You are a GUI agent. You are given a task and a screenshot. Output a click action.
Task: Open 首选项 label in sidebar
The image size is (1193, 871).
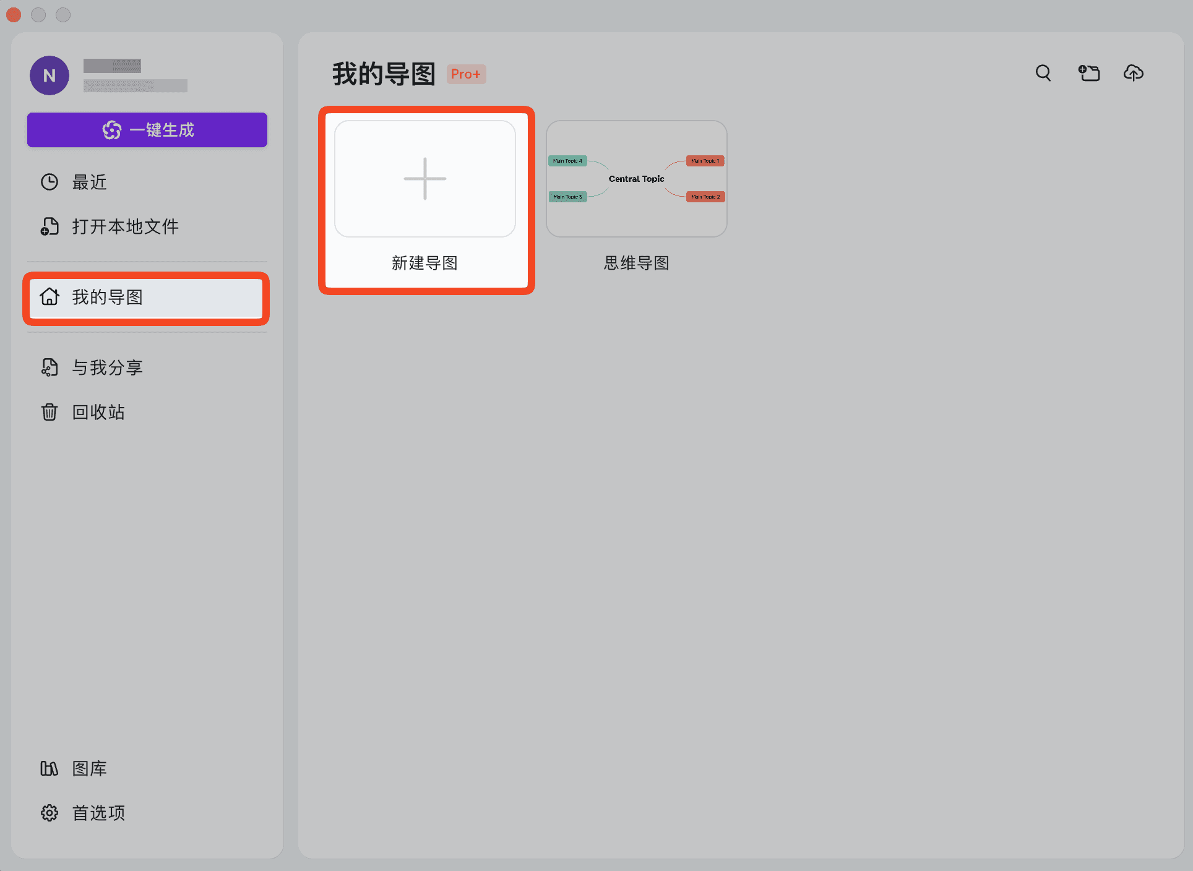[x=99, y=813]
